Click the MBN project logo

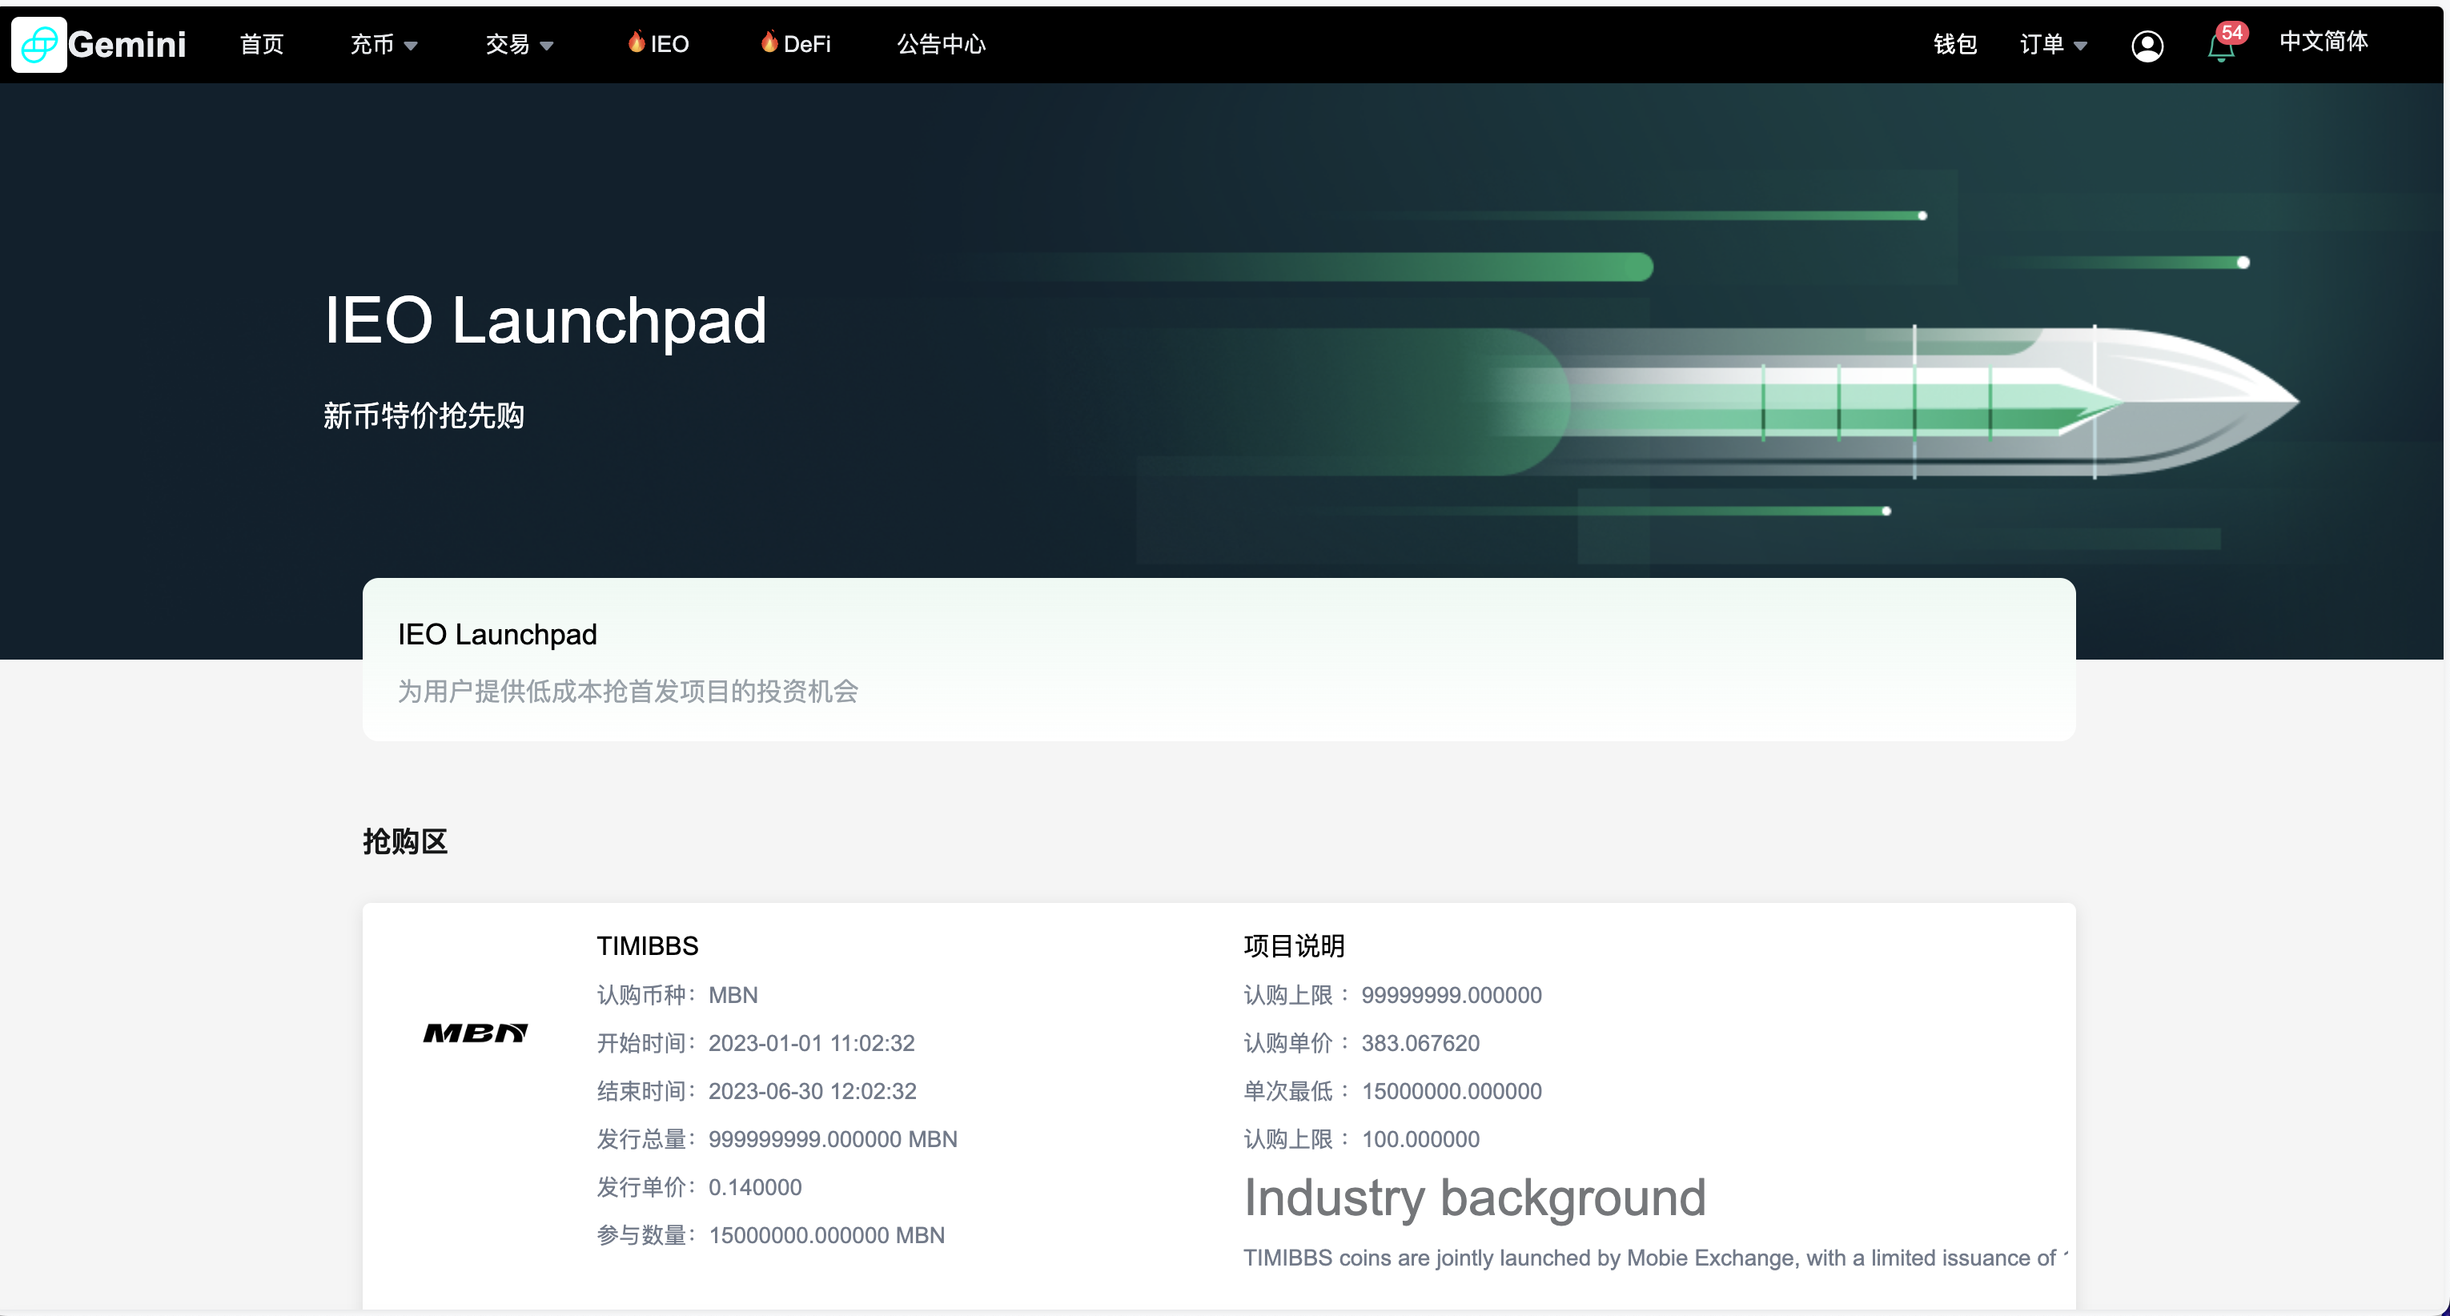[x=475, y=1033]
